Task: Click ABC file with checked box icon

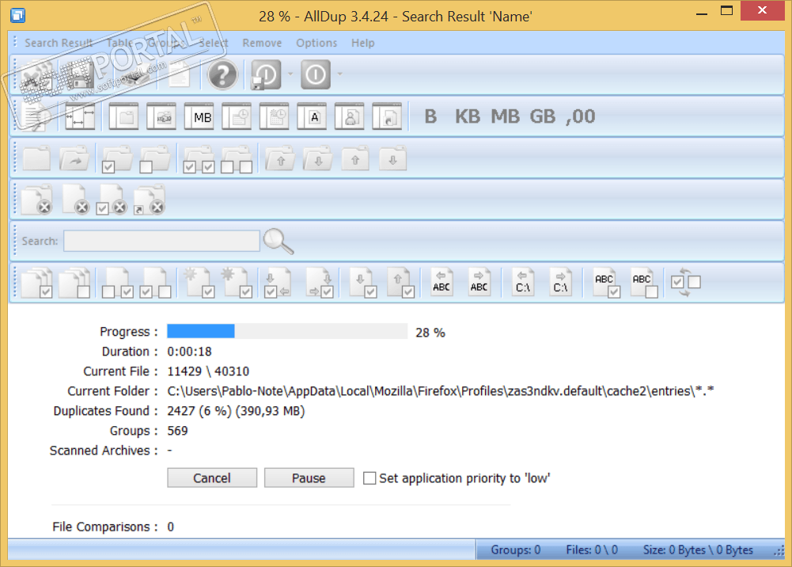Action: point(606,283)
